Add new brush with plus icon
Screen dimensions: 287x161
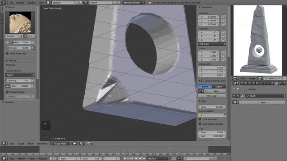[x=29, y=36]
